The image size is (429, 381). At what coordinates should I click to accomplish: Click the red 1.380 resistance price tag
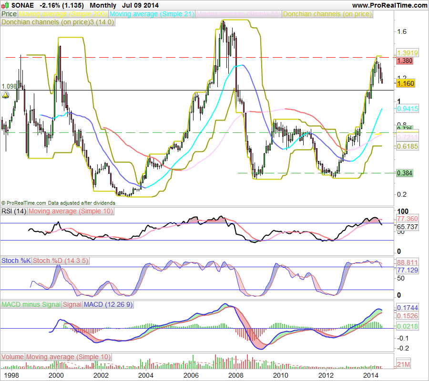[404, 60]
